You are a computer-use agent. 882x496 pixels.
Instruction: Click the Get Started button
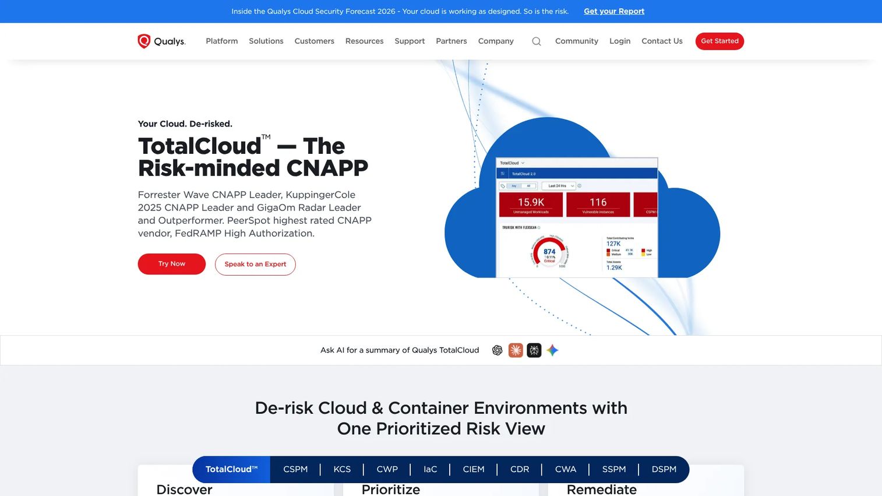(x=719, y=41)
